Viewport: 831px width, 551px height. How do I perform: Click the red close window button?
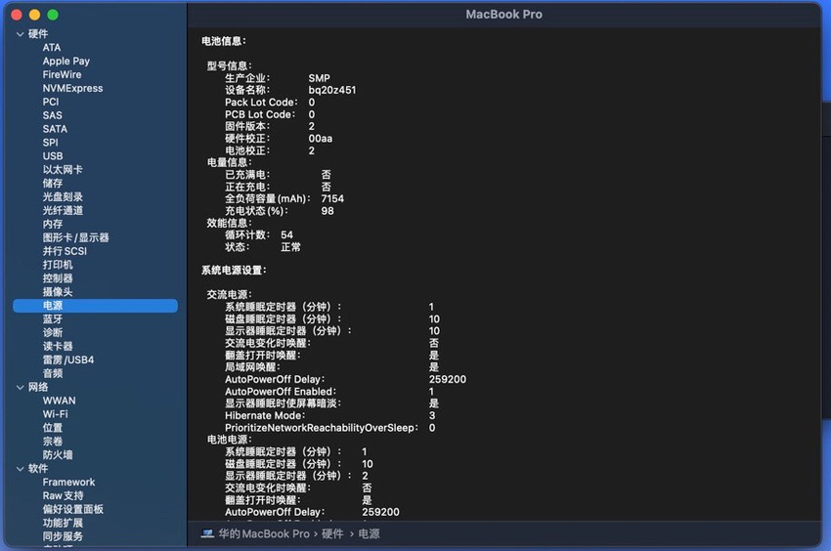(17, 15)
